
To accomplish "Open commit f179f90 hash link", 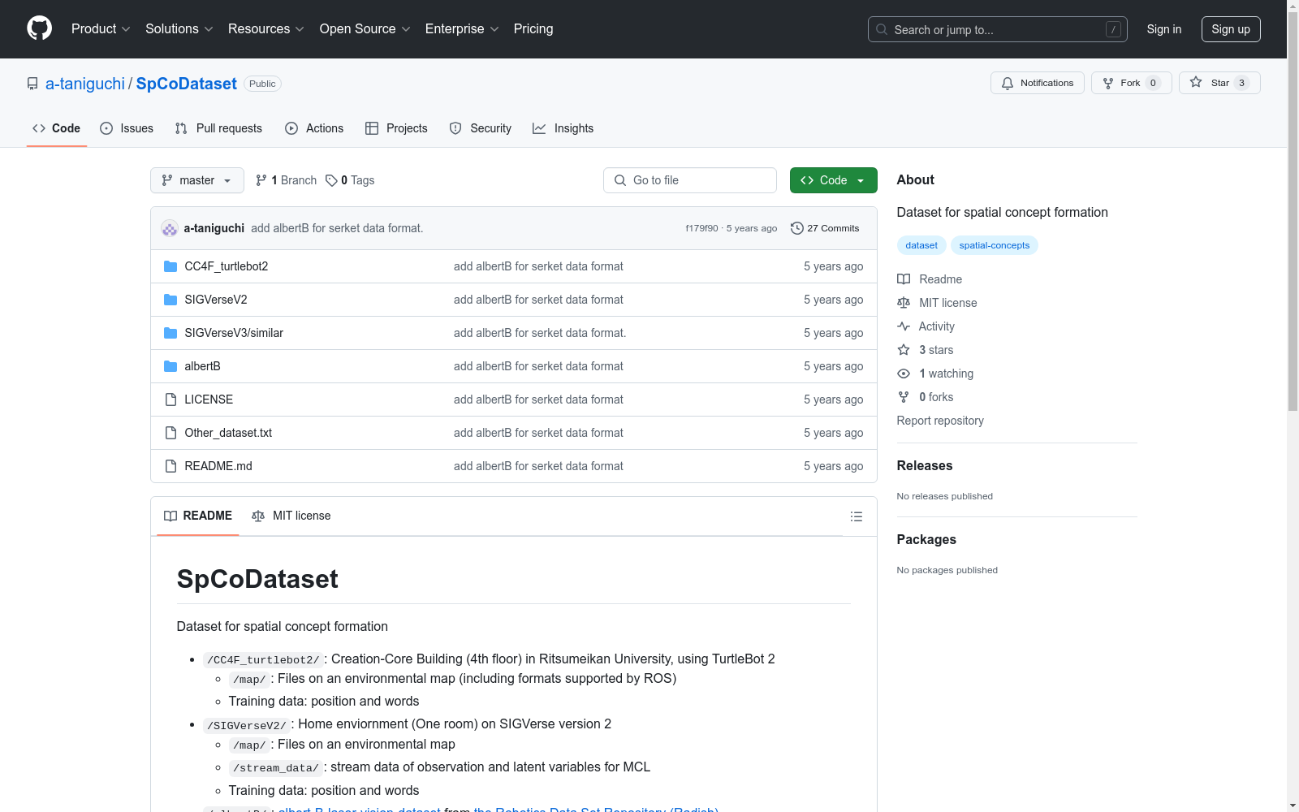I will [x=702, y=228].
